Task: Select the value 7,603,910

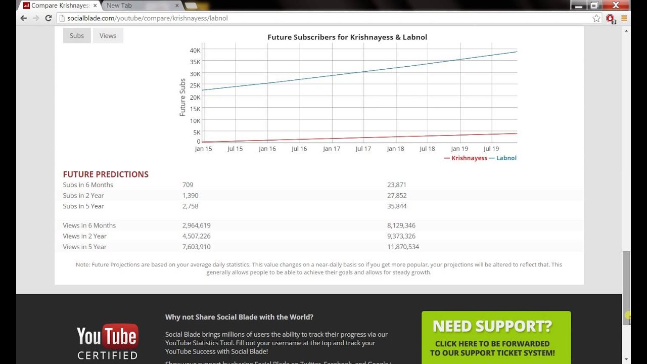Action: click(x=197, y=247)
